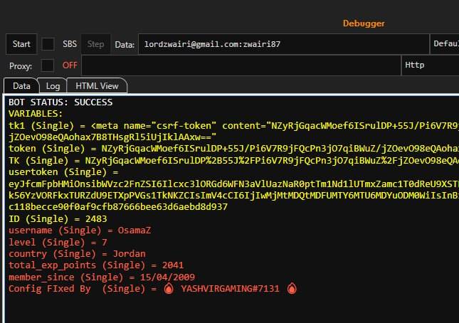Open the HTML View tab
The width and height of the screenshot is (459, 323).
tap(97, 85)
